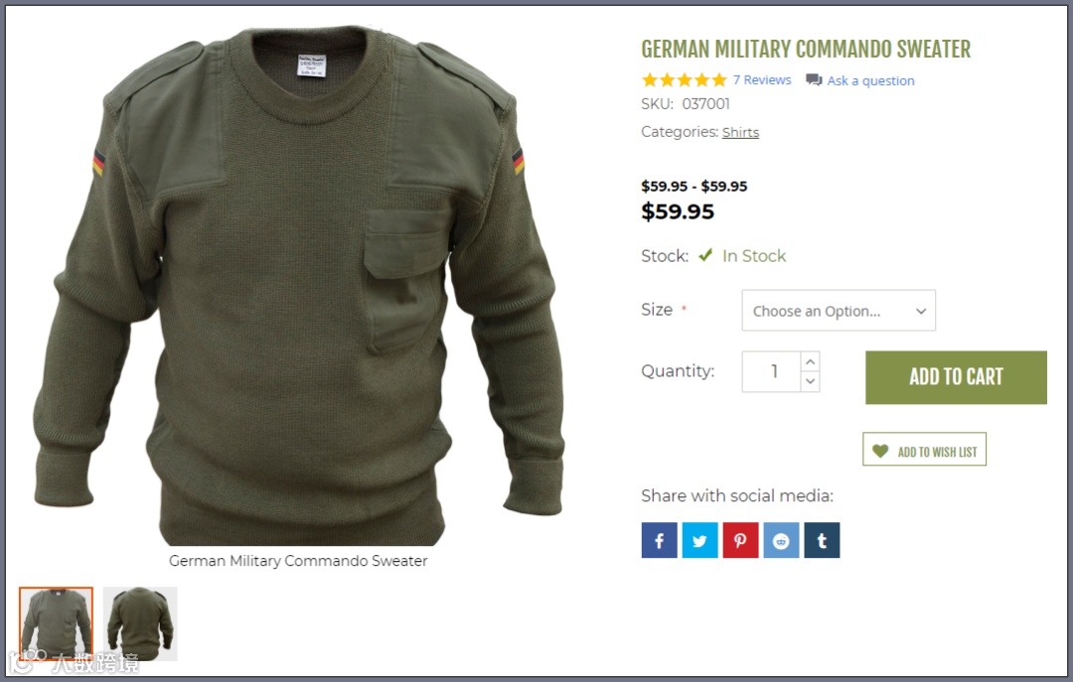Click the Add to Cart button

click(x=956, y=377)
